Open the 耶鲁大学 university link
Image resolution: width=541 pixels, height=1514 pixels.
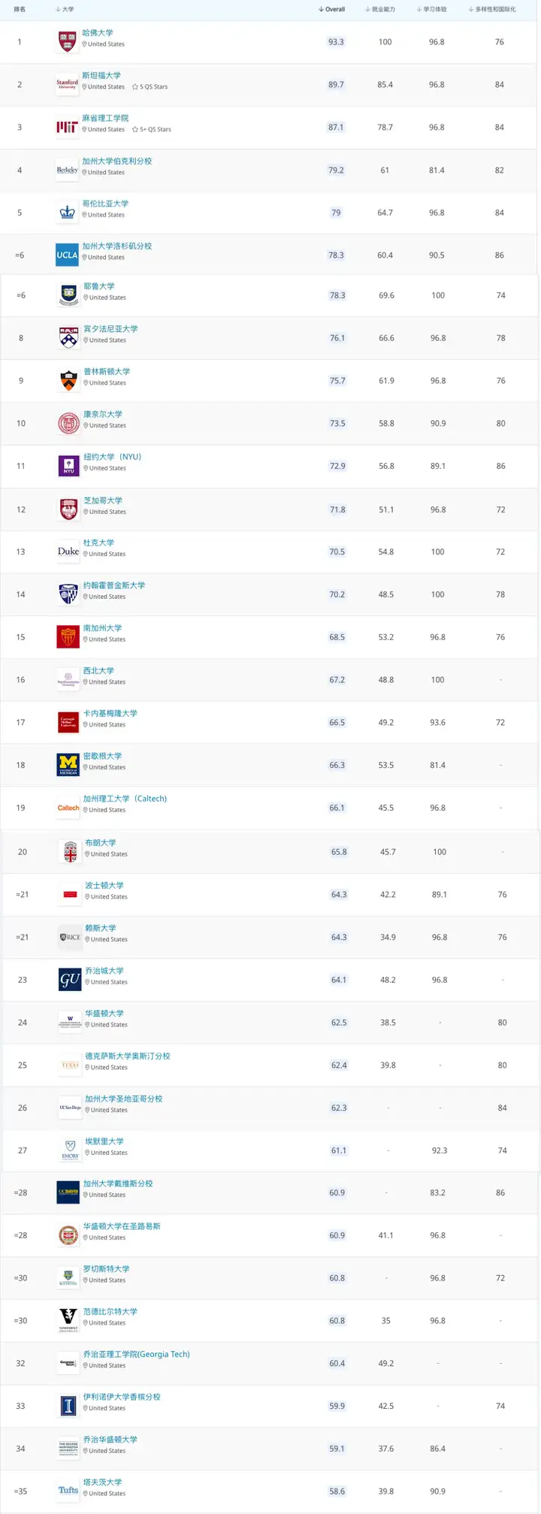99,286
